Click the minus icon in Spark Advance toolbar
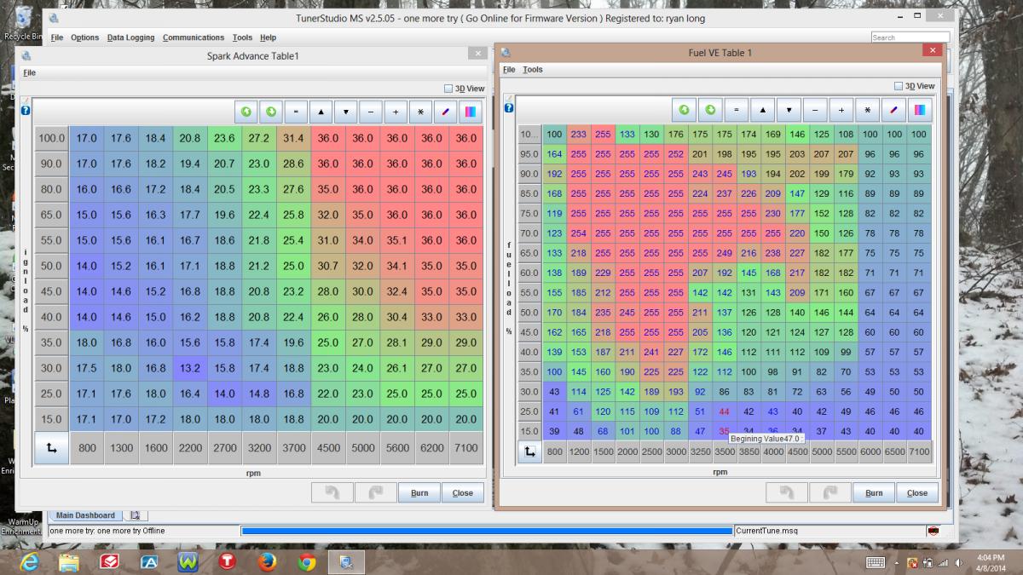Image resolution: width=1023 pixels, height=575 pixels. [x=371, y=112]
